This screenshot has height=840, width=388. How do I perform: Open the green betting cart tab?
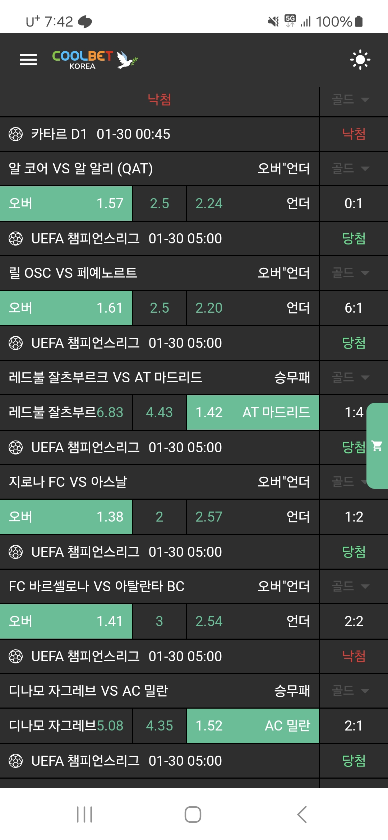377,446
